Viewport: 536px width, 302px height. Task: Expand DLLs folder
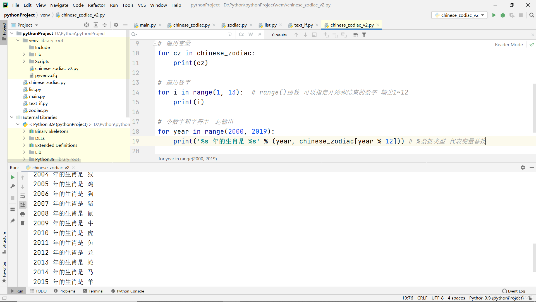point(24,138)
